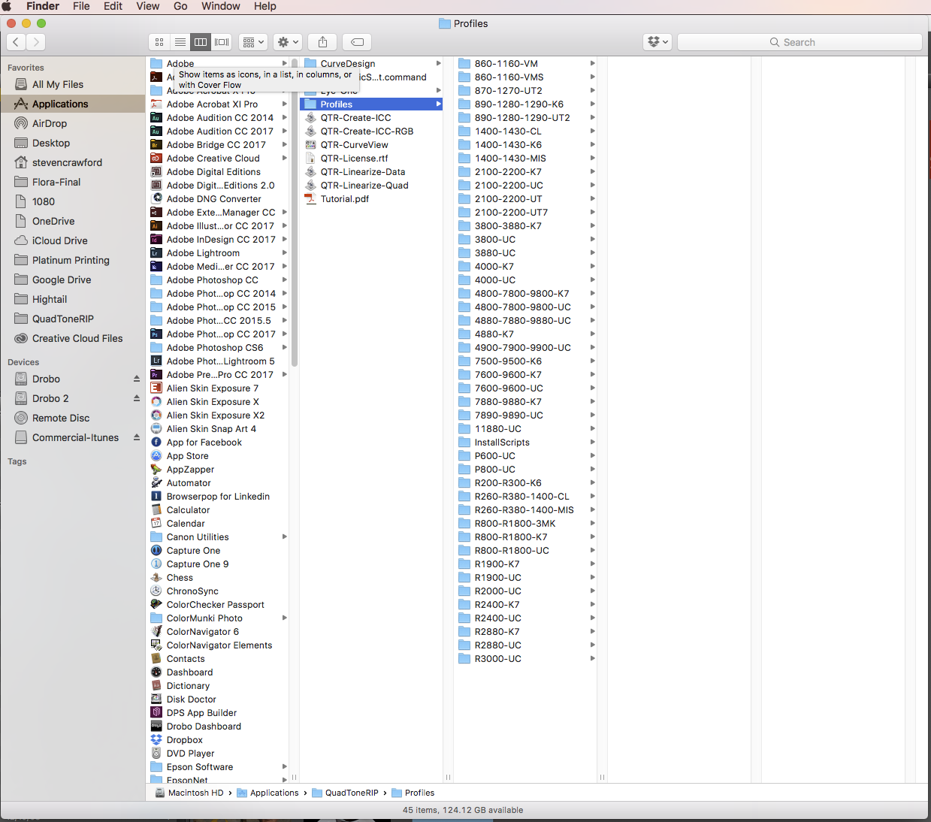The height and width of the screenshot is (822, 931).
Task: Open the Action gear menu
Action: [288, 42]
